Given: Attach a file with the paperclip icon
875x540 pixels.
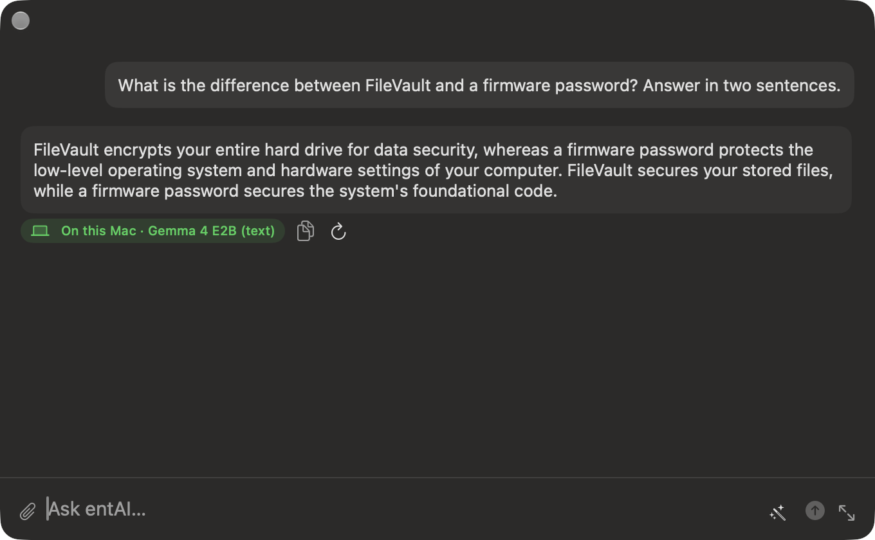Looking at the screenshot, I should (27, 511).
